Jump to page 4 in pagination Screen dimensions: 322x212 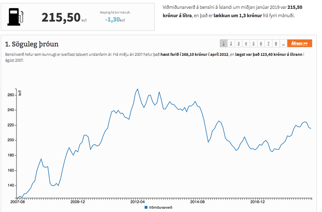tap(246, 43)
